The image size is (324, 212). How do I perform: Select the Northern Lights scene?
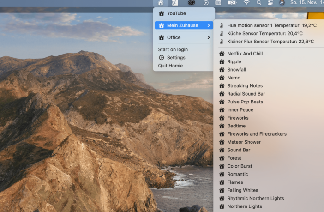click(244, 206)
